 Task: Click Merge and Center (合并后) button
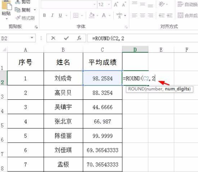pos(188,16)
